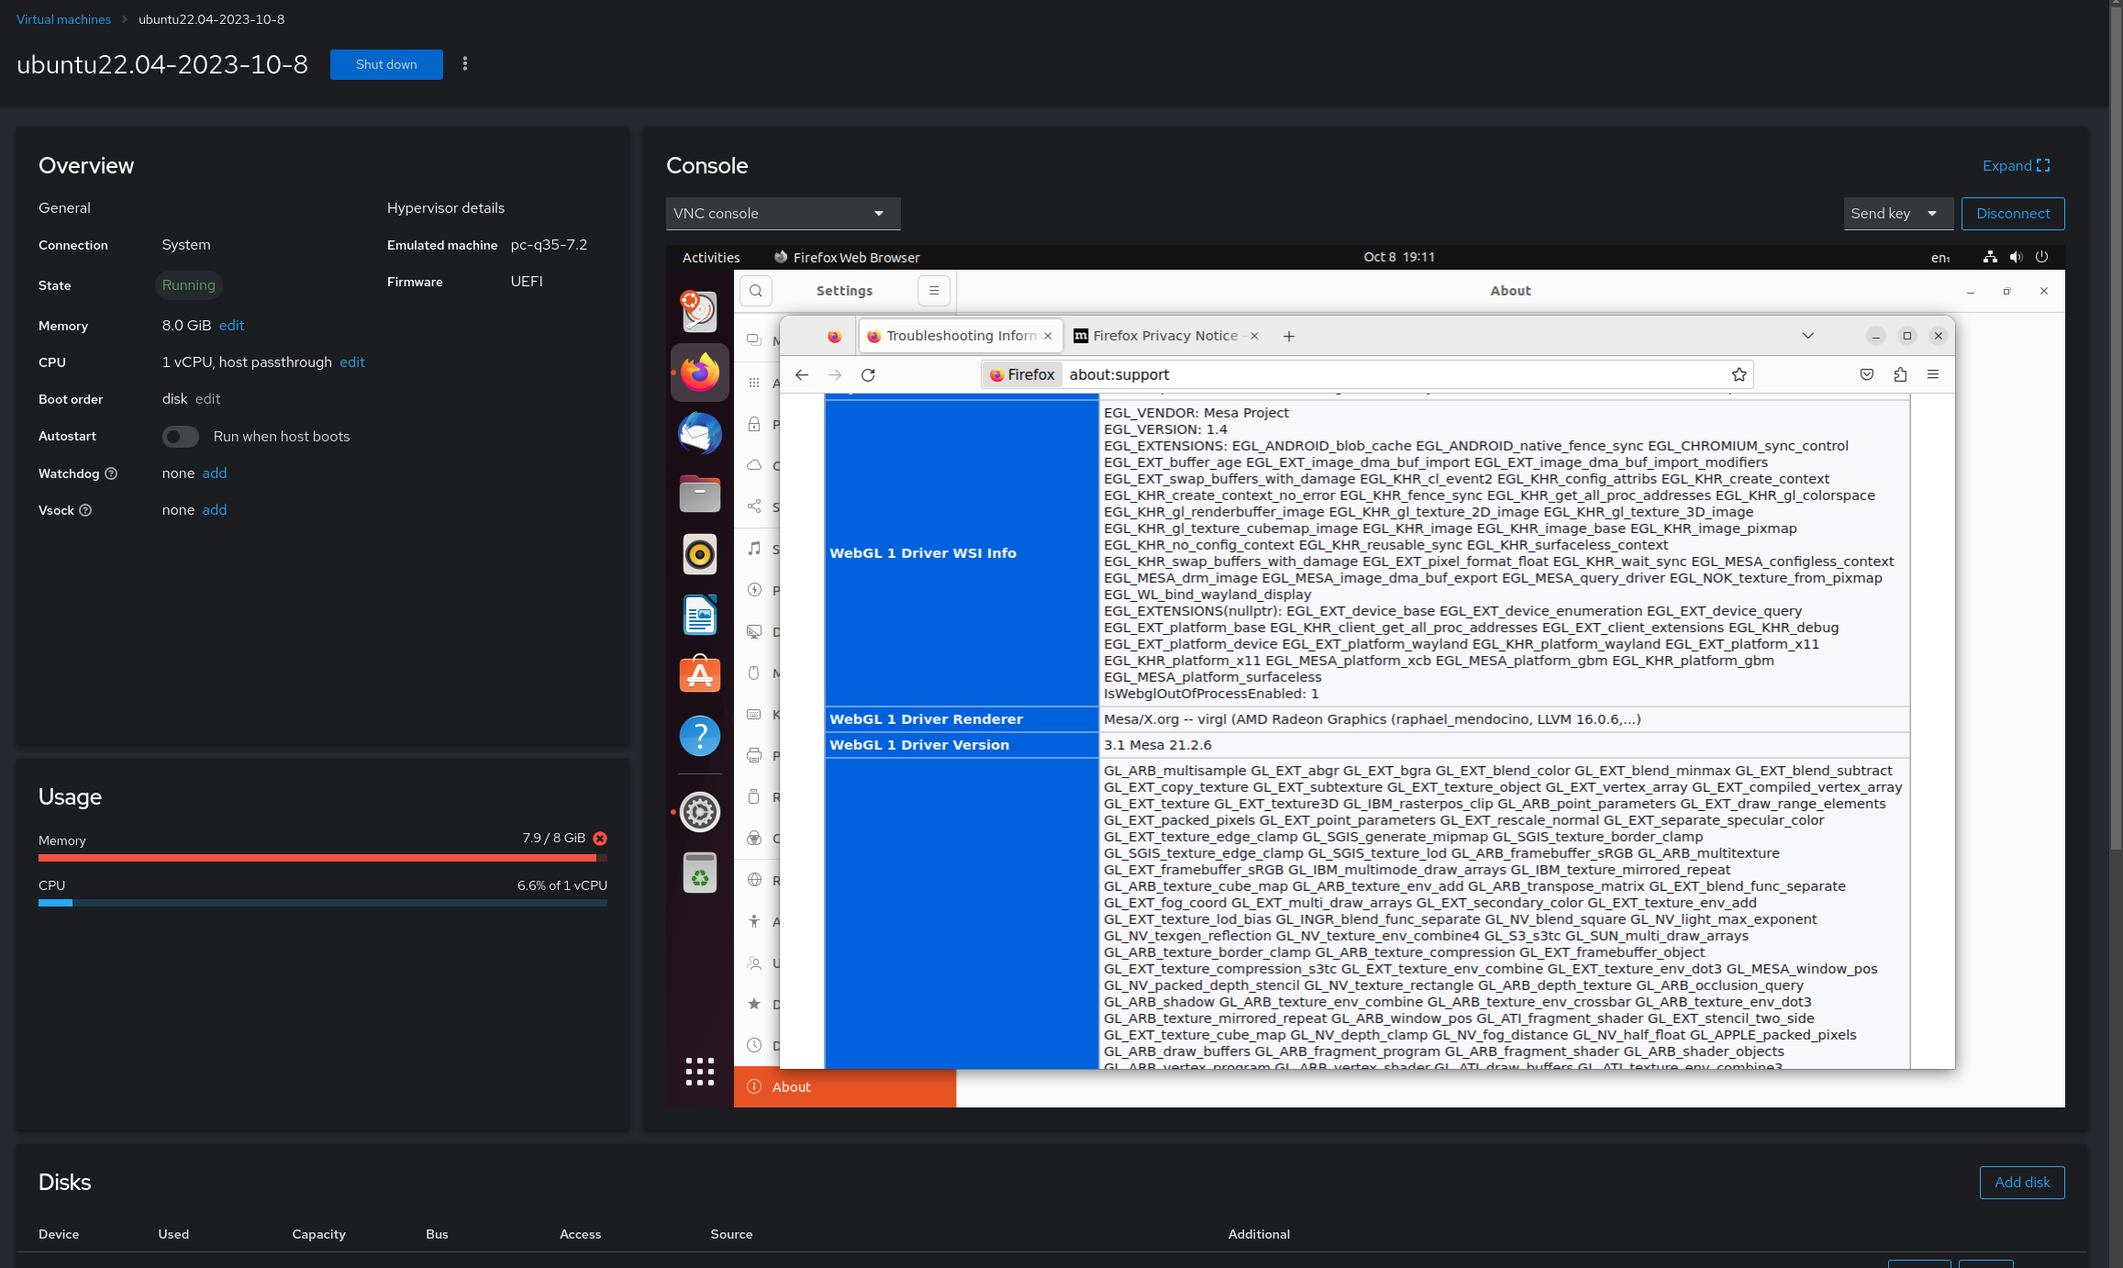The image size is (2123, 1268).
Task: Open the VNC console type dropdown
Action: (x=783, y=214)
